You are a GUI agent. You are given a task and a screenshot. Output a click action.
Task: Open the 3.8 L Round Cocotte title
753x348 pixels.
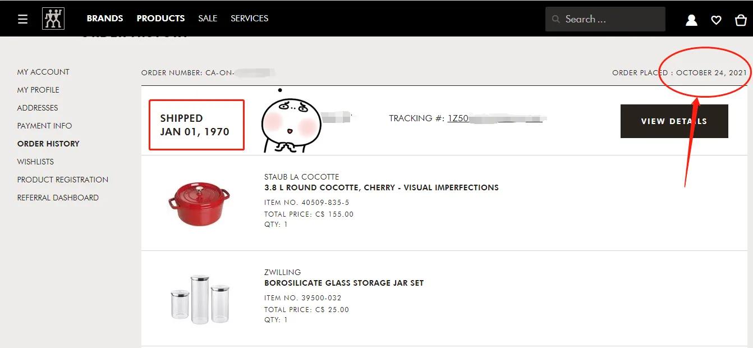click(x=381, y=187)
